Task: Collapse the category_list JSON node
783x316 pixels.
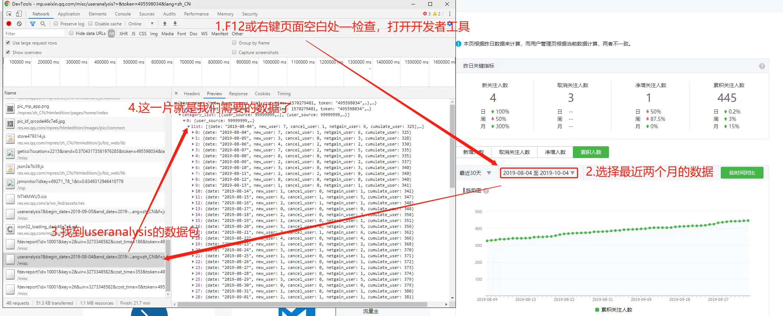Action: pyautogui.click(x=180, y=115)
